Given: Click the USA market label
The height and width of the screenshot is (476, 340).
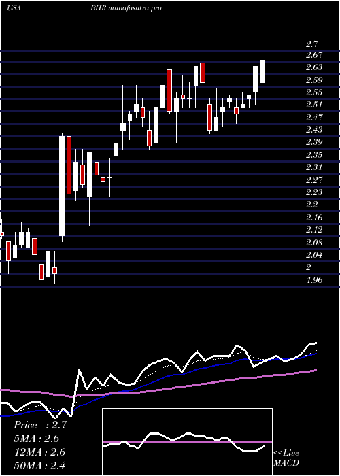Looking at the screenshot, I should [x=14, y=8].
